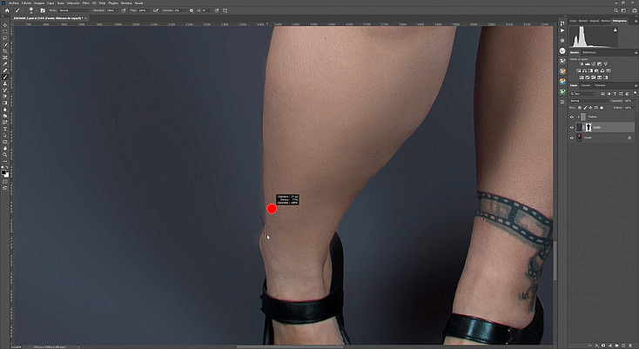The height and width of the screenshot is (349, 639).
Task: Select the Crop tool
Action: click(x=5, y=50)
